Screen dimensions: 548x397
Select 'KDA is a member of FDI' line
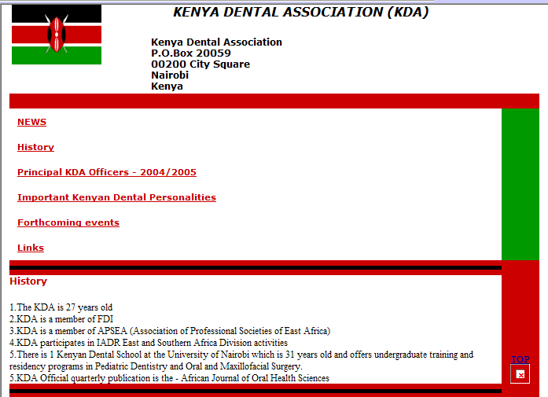pyautogui.click(x=61, y=319)
